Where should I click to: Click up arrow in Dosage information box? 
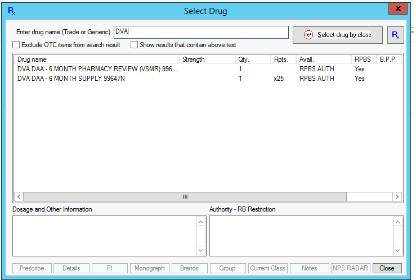[200, 222]
